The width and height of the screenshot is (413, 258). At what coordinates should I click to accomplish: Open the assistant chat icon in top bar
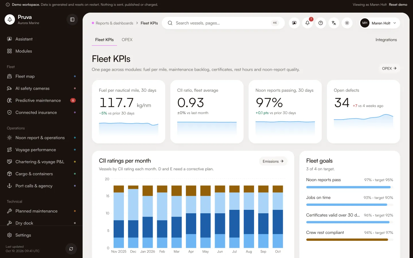[294, 23]
